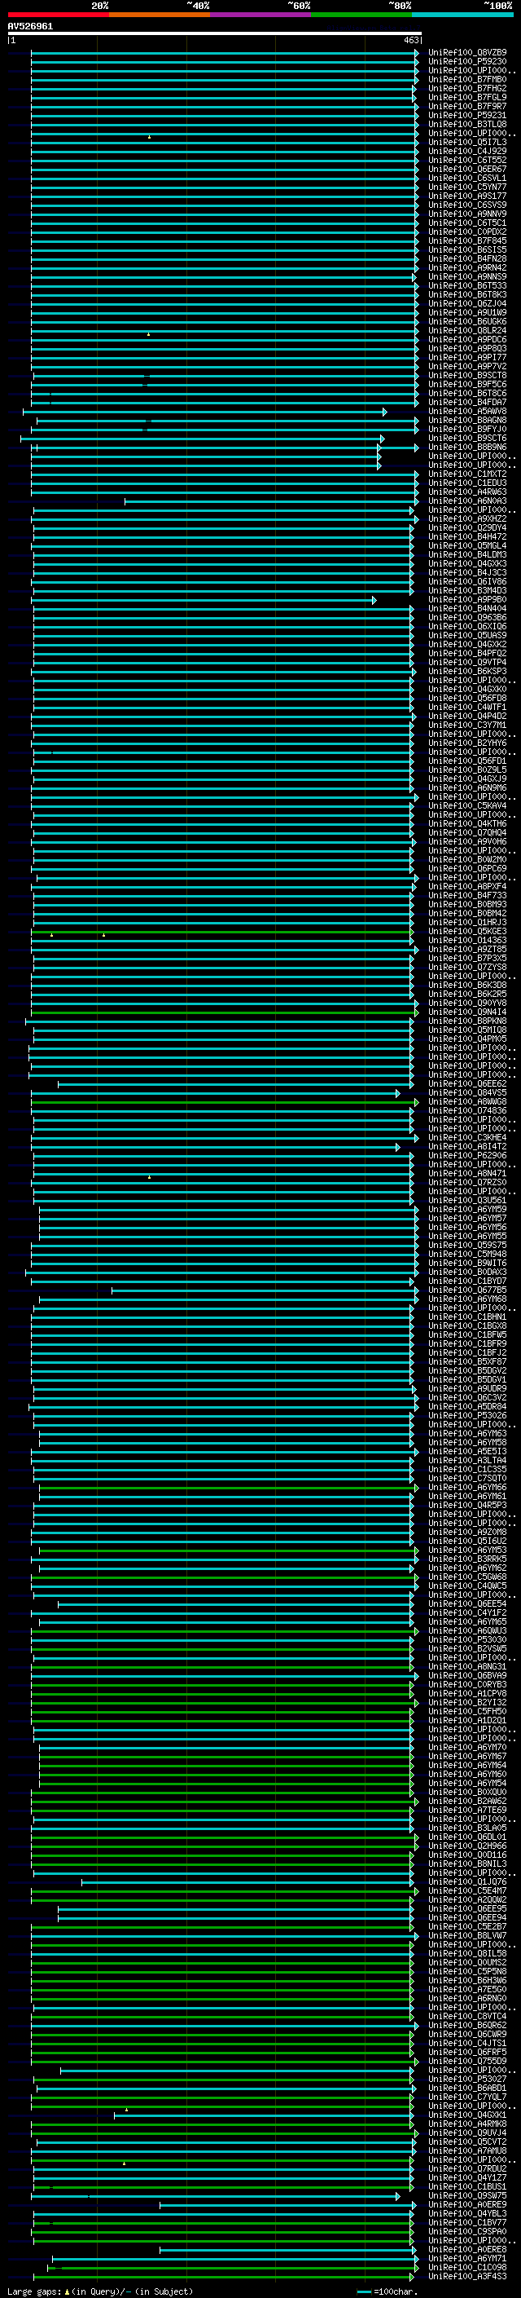Select hit UniRef100_O14363
The width and height of the screenshot is (521, 2298).
[x=466, y=940]
